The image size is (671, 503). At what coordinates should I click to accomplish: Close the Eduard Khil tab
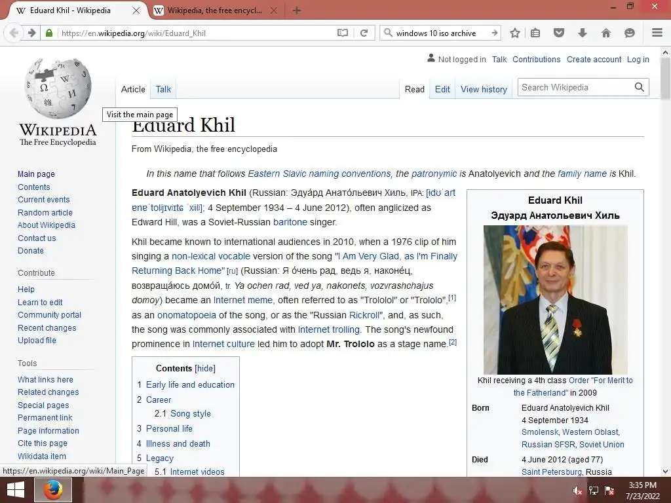pyautogui.click(x=136, y=10)
